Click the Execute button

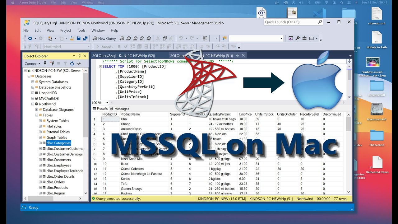(105, 46)
